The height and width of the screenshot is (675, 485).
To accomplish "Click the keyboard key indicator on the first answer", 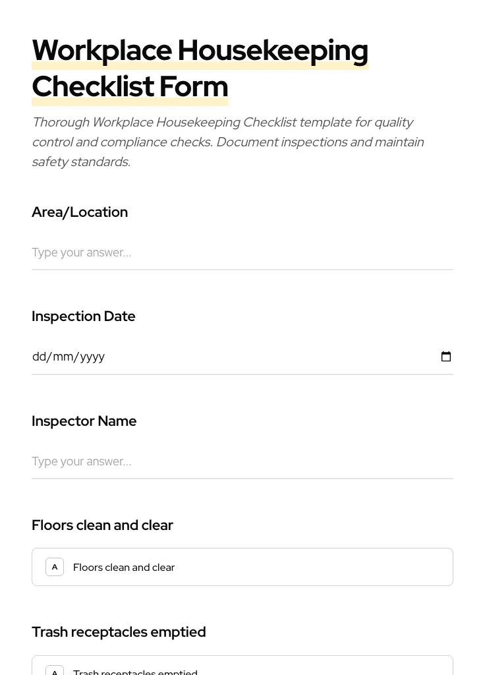I will click(x=55, y=566).
